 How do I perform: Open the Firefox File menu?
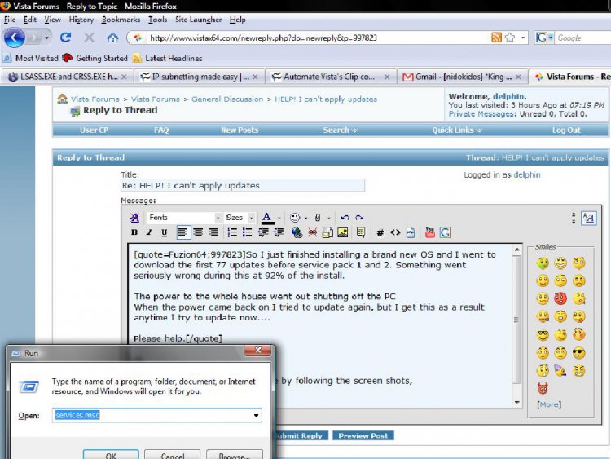pos(10,20)
